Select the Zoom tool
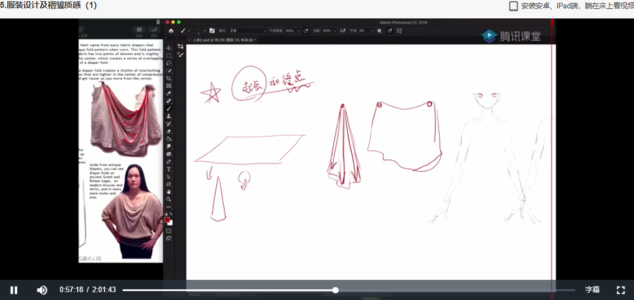Viewport: 634px width, 300px height. coord(169,198)
